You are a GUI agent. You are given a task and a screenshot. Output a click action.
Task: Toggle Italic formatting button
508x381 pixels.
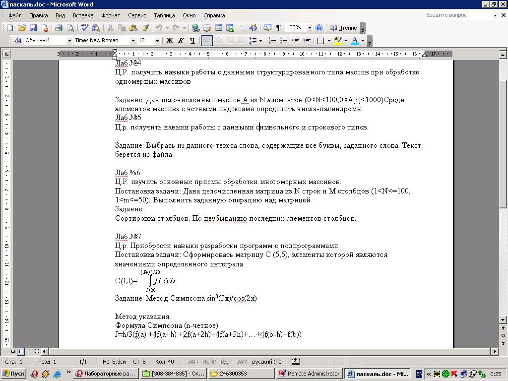click(181, 41)
